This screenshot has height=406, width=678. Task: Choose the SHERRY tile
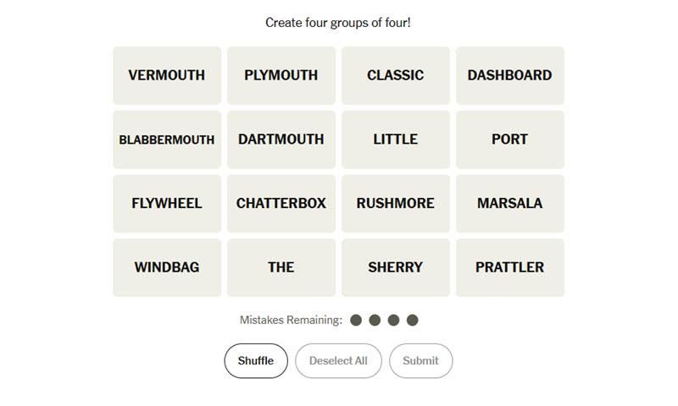(x=396, y=267)
